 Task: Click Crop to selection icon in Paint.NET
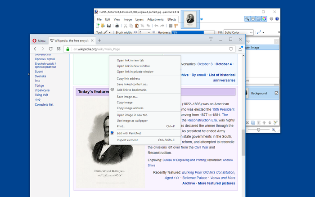pyautogui.click(x=143, y=26)
